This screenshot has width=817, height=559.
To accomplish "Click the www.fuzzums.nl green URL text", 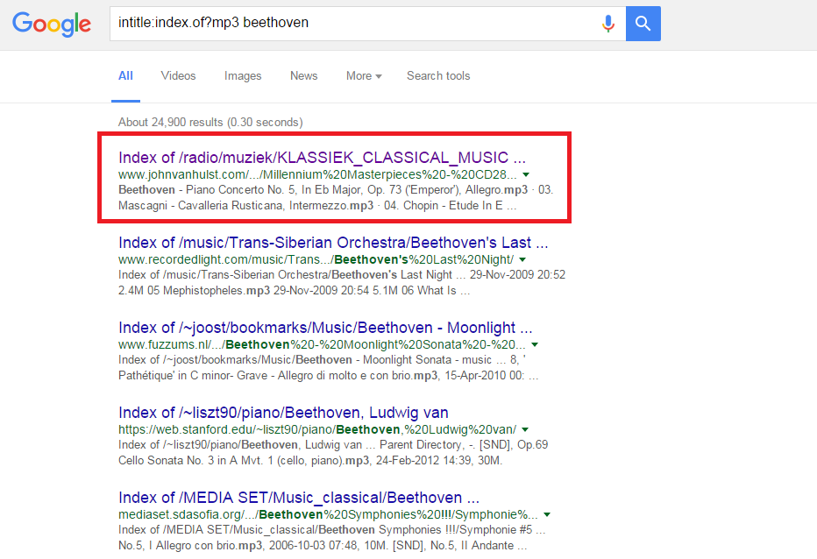I will [322, 344].
